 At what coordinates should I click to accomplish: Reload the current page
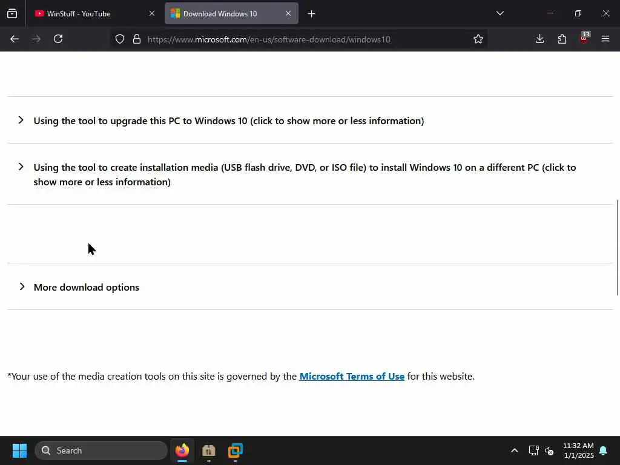[x=58, y=39]
